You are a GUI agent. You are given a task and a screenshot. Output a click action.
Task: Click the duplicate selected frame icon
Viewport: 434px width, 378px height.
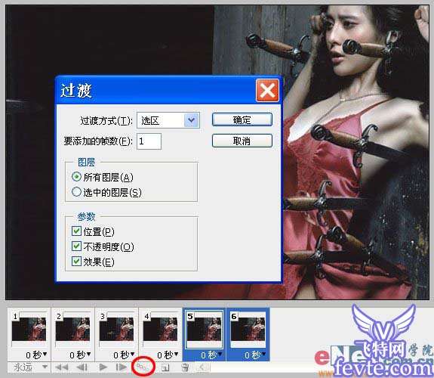tap(165, 367)
